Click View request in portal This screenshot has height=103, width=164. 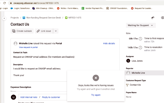tap(28, 47)
